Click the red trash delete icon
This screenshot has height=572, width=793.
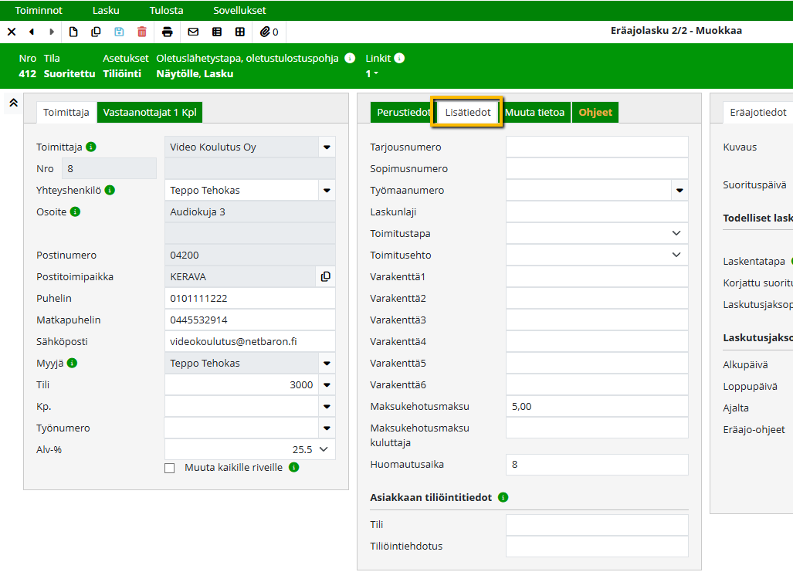(x=142, y=32)
